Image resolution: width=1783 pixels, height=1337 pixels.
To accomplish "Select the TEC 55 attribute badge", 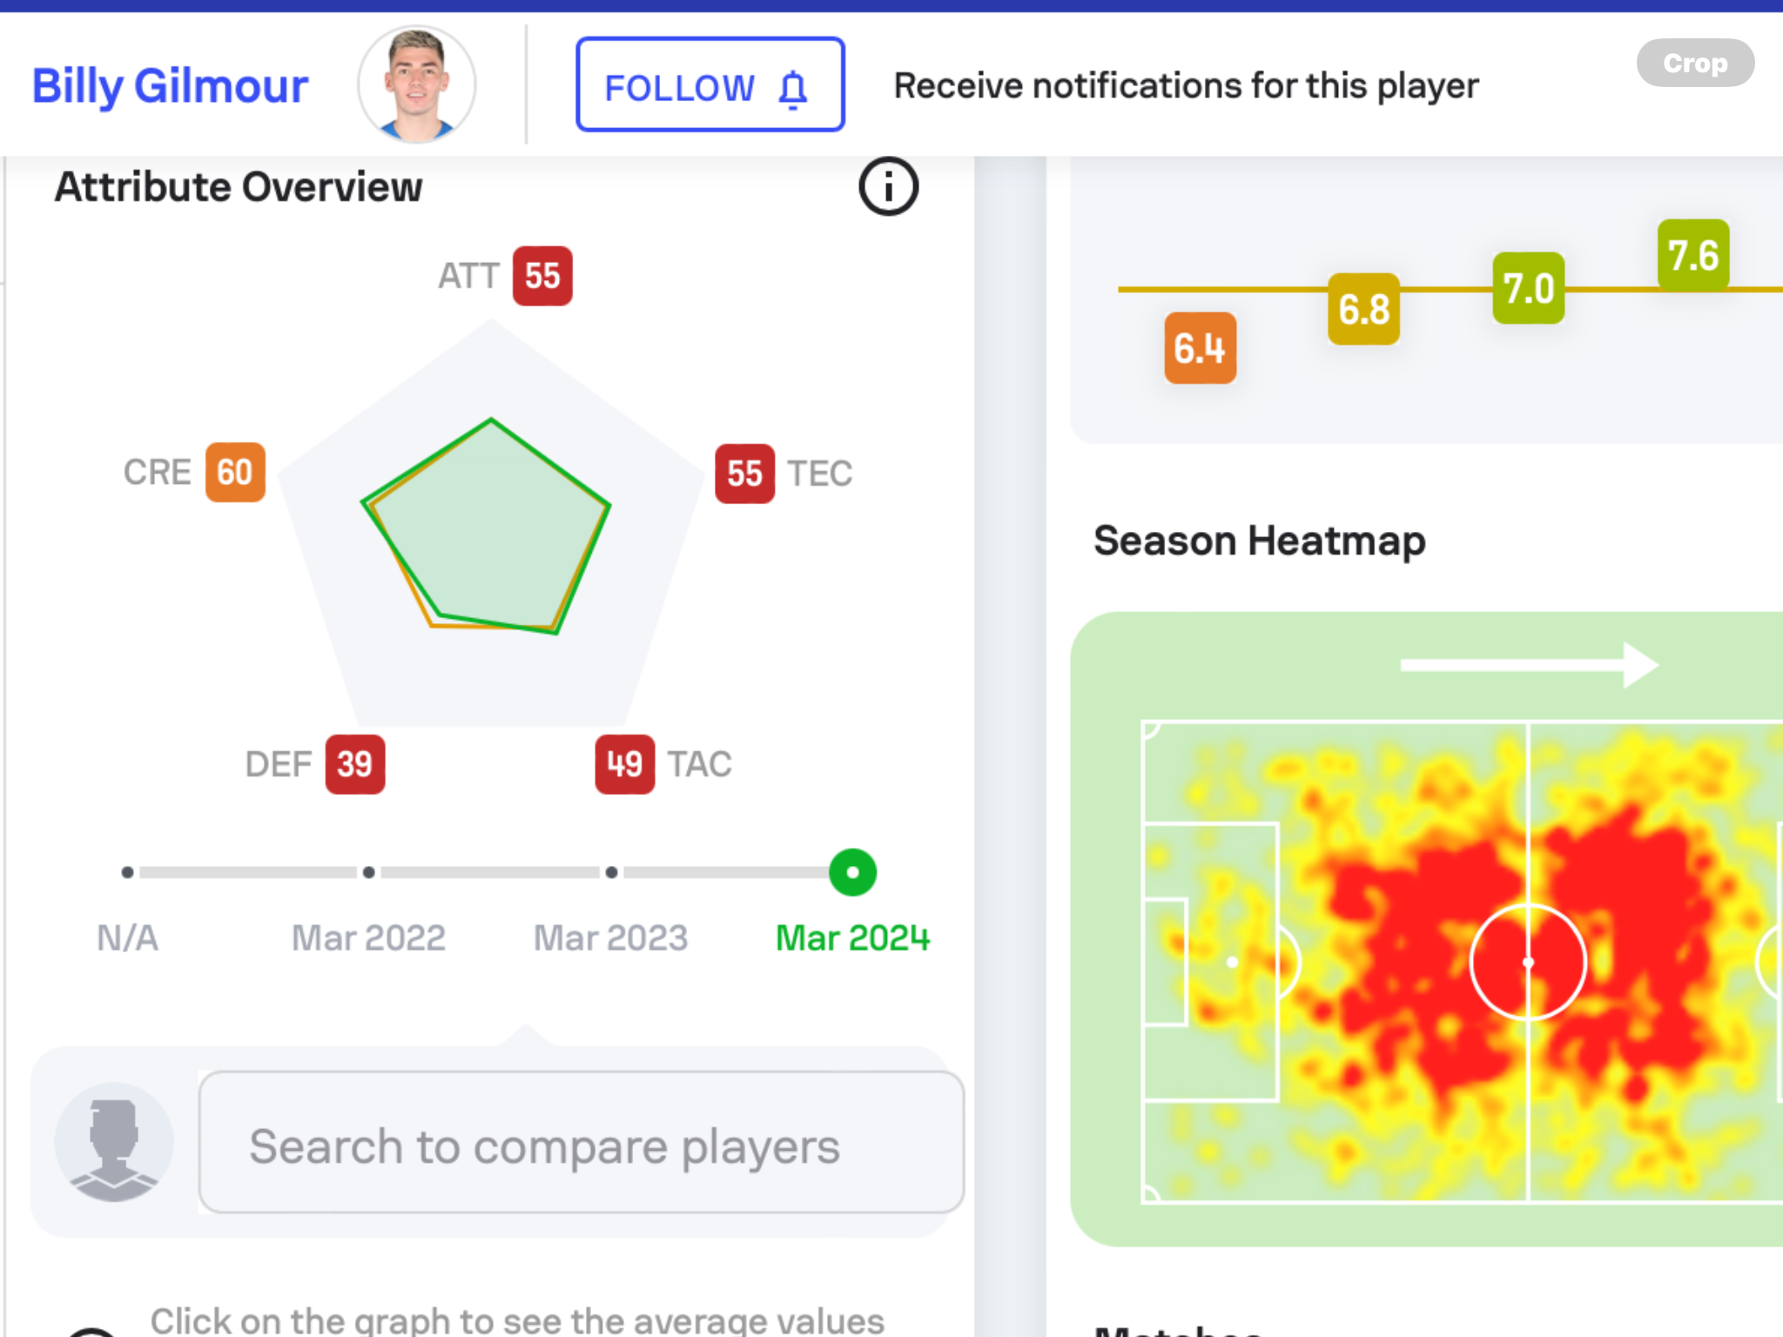I will click(x=744, y=474).
